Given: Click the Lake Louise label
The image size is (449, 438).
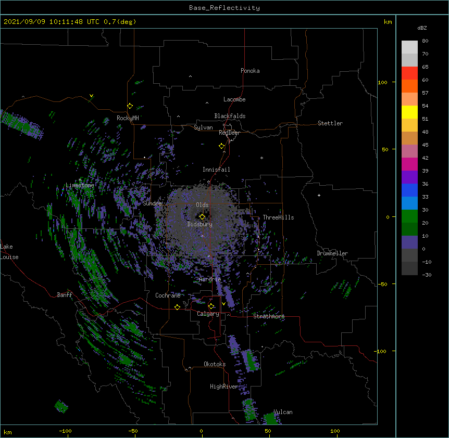Looking at the screenshot, I should coord(9,252).
